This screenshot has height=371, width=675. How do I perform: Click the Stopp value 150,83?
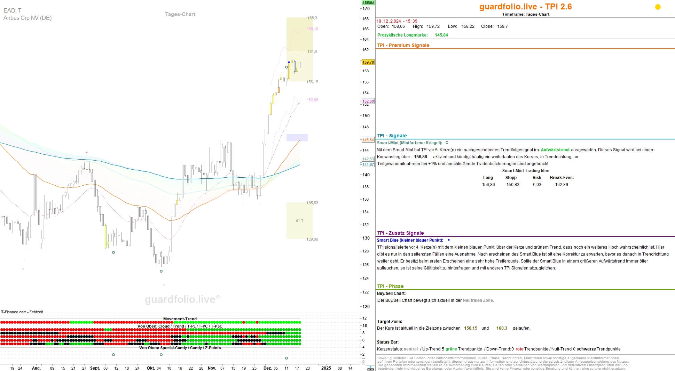click(513, 185)
